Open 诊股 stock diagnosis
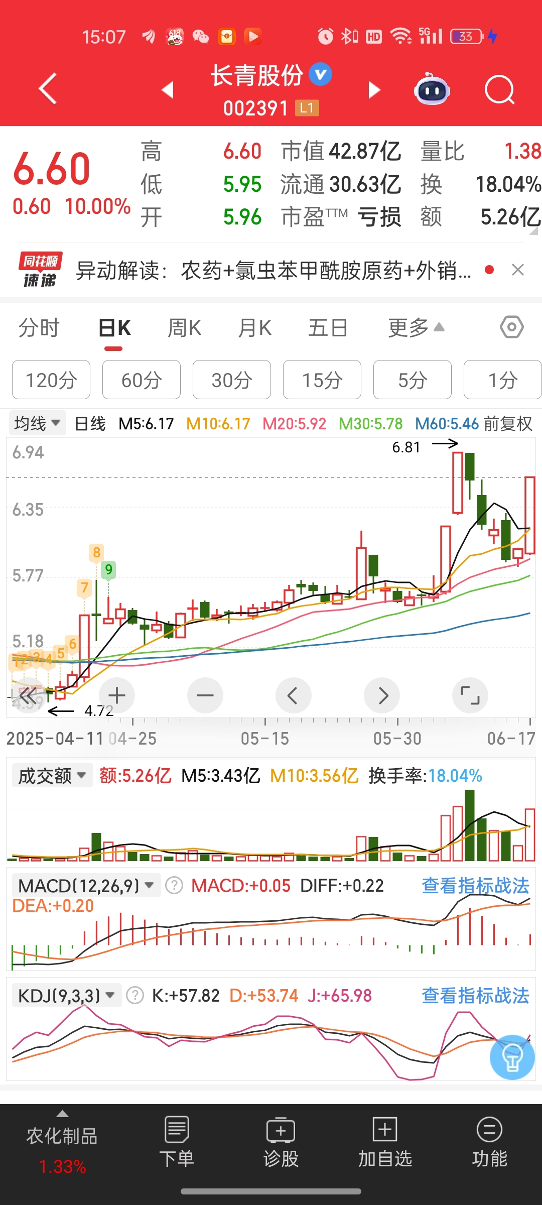The image size is (542, 1205). (281, 1142)
